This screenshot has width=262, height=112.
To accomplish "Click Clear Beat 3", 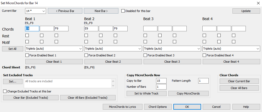I will pyautogui.click(x=172, y=62).
